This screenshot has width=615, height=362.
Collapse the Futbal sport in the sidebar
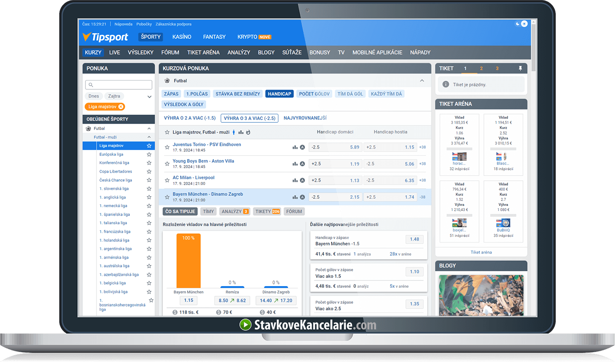click(149, 128)
